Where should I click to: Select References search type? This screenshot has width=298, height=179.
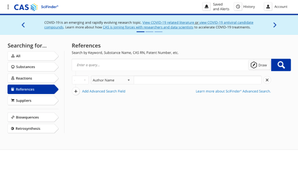tap(33, 89)
